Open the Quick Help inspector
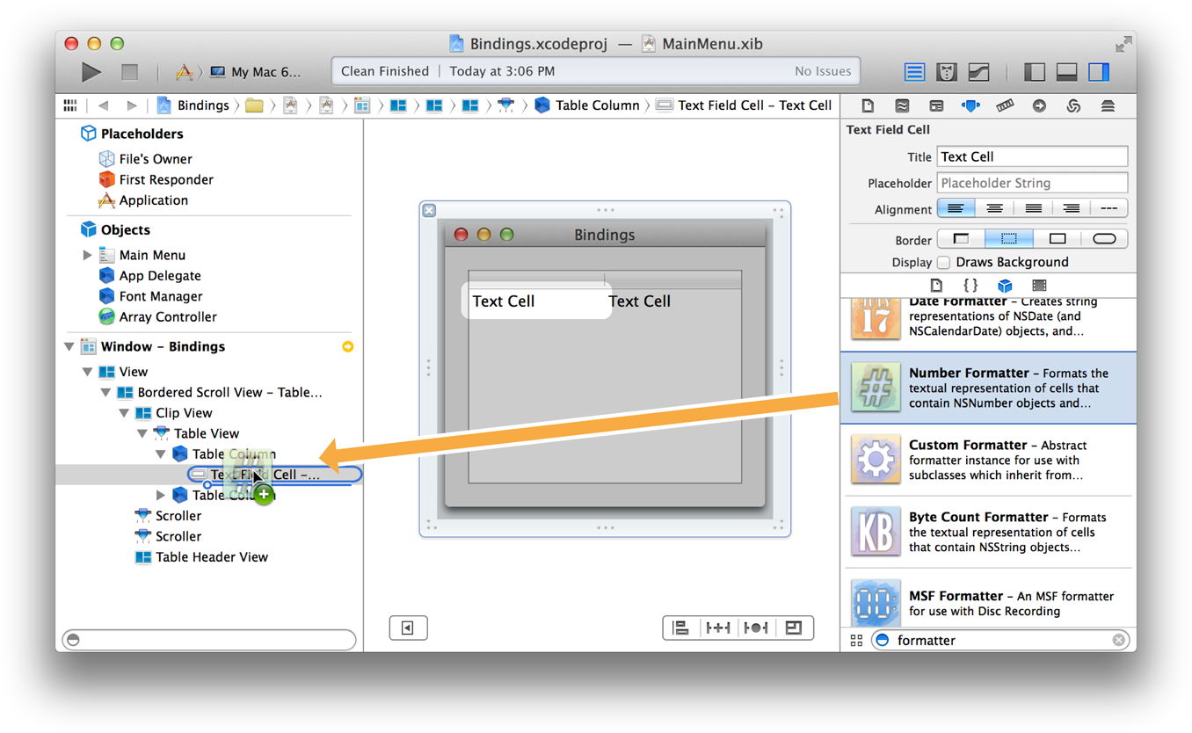Image resolution: width=1192 pixels, height=733 pixels. tap(902, 105)
